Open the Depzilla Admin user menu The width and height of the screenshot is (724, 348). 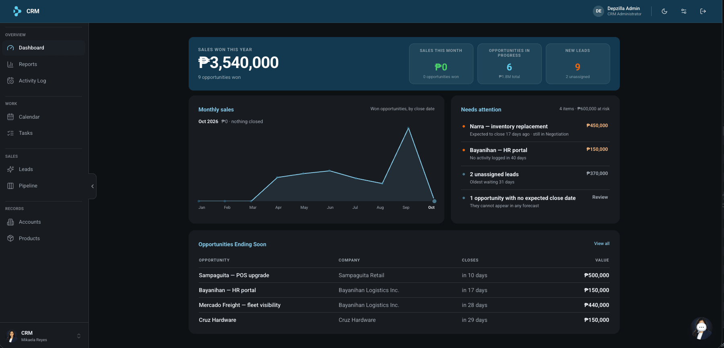[x=617, y=11]
